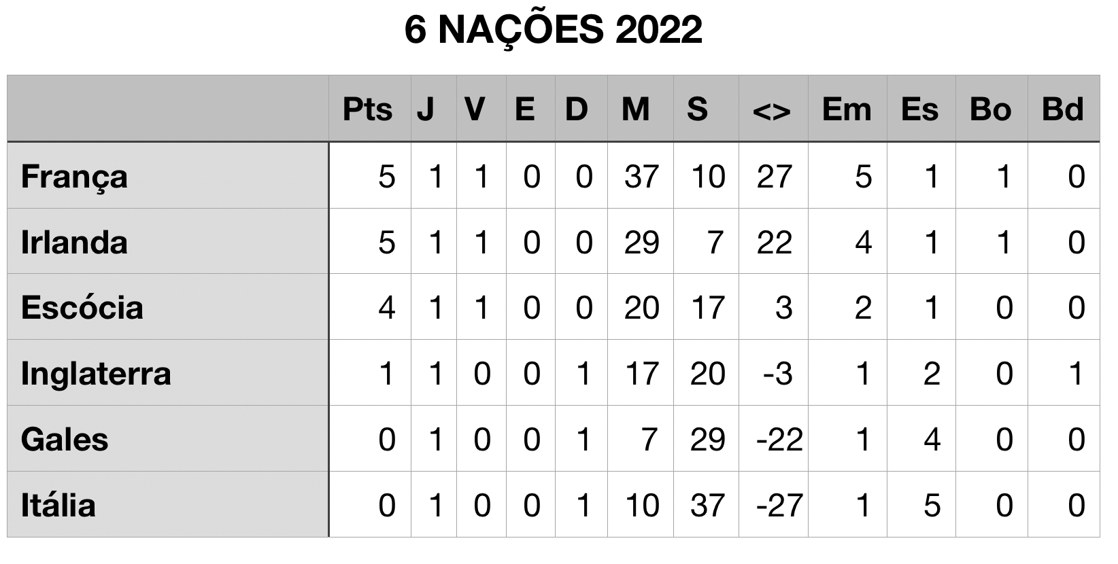The image size is (1118, 564).
Task: Click the Bo column header
Action: [992, 109]
